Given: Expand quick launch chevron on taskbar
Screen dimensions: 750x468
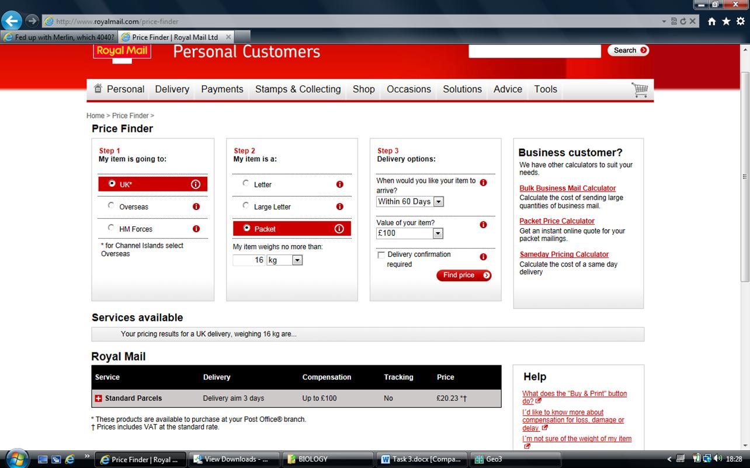Looking at the screenshot, I should [x=88, y=456].
